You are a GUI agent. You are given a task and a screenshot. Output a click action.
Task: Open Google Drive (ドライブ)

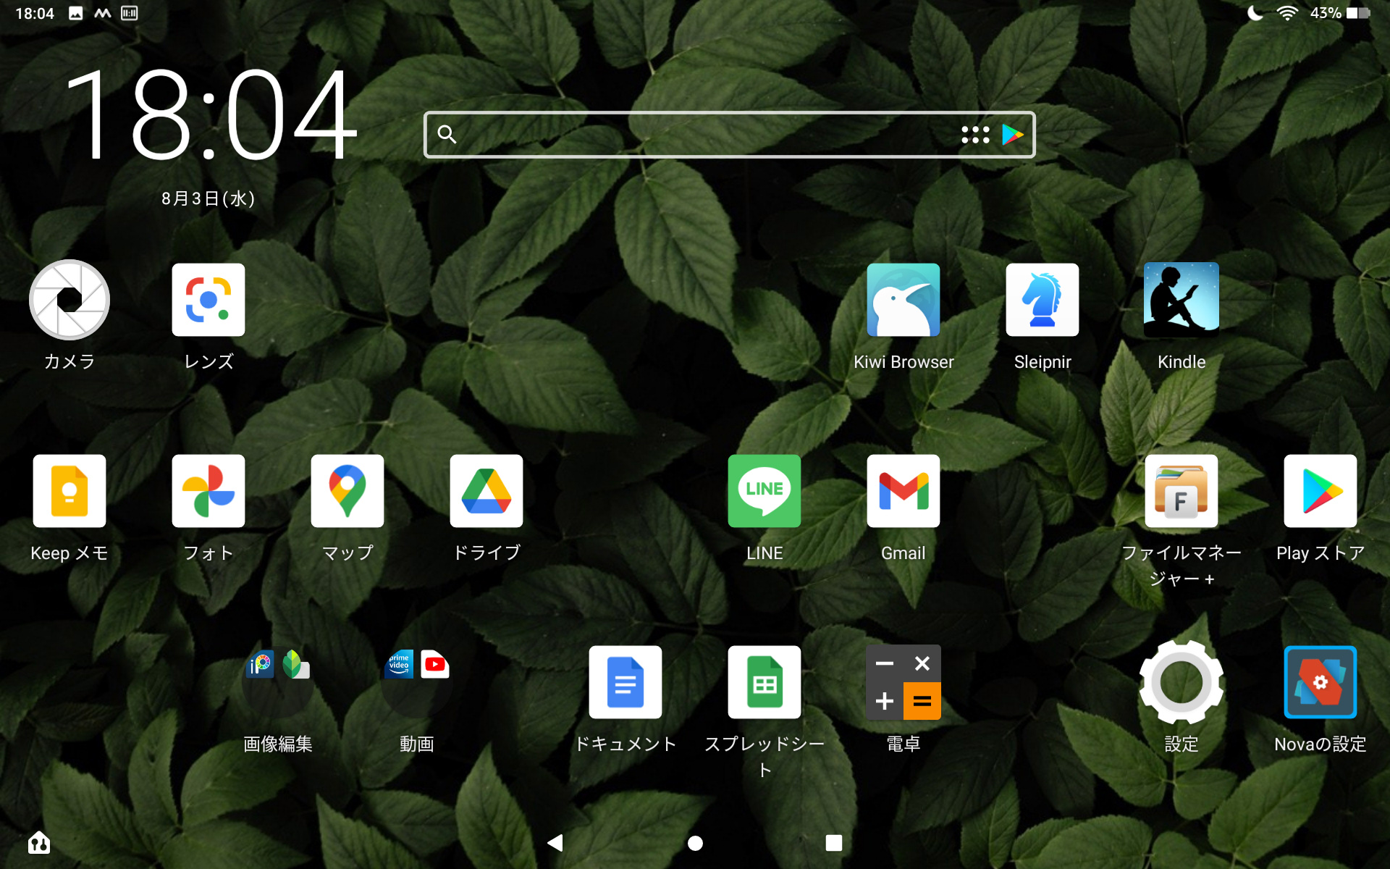(486, 491)
